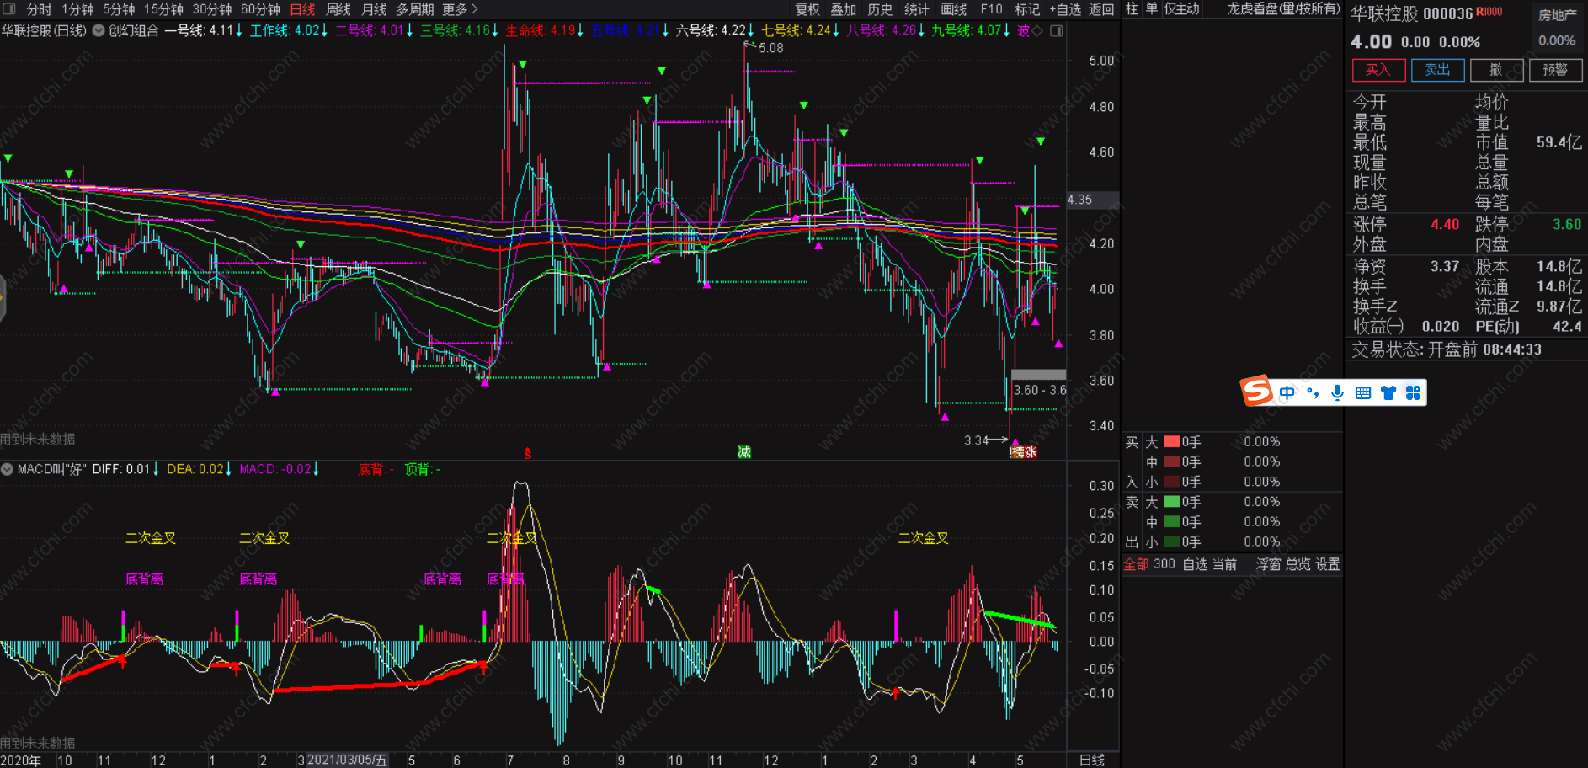Select the 15分钟 period tab
1588x768 pixels.
tap(163, 9)
